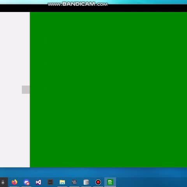Click the gray square button on the side panel
This screenshot has height=187, width=187.
point(26,90)
